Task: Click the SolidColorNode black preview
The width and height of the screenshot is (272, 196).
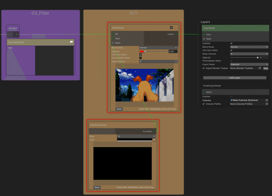Action: 122,163
